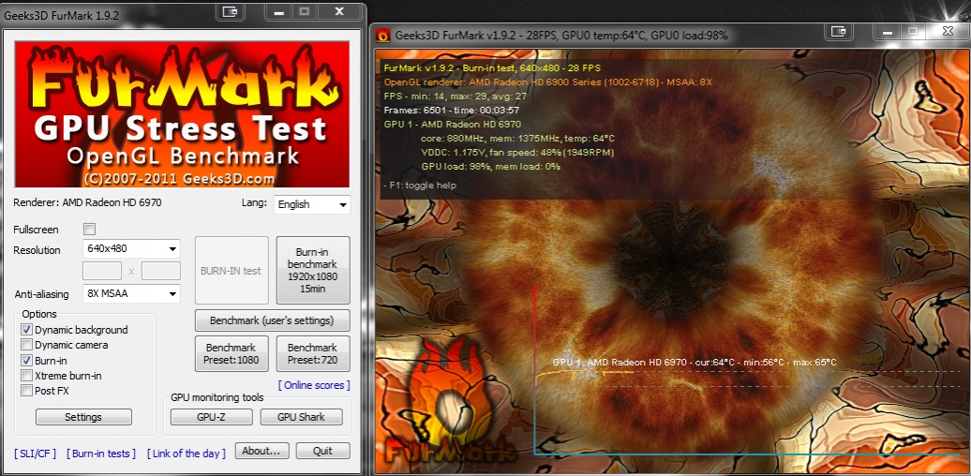971x476 pixels.
Task: Click 'FurMark v1.9.2 - Burn-in test' overlay line
Action: coord(492,67)
